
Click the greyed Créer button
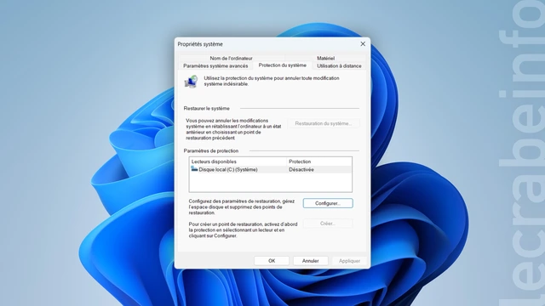[x=328, y=224]
